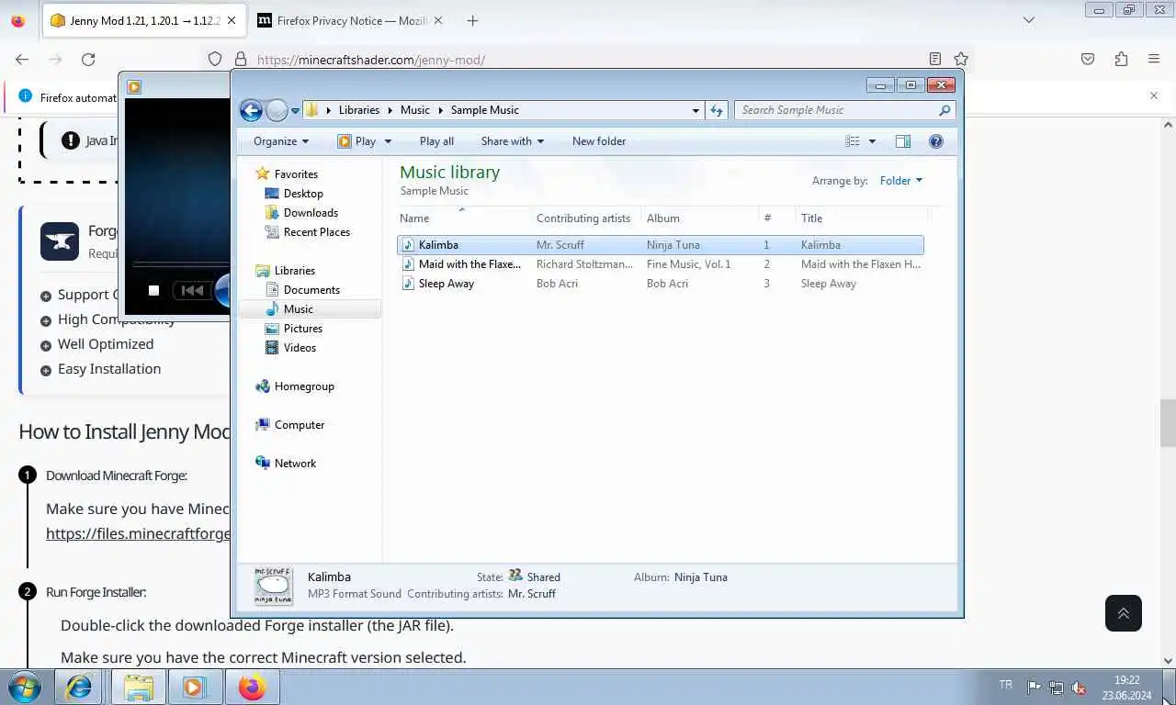
Task: Open a new Firefox tab
Action: click(472, 20)
